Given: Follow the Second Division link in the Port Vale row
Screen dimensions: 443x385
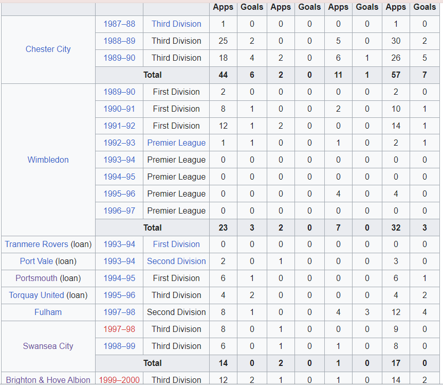Looking at the screenshot, I should (x=176, y=261).
